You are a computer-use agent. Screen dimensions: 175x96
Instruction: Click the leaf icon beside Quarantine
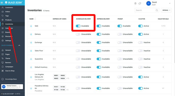[x=31, y=59]
